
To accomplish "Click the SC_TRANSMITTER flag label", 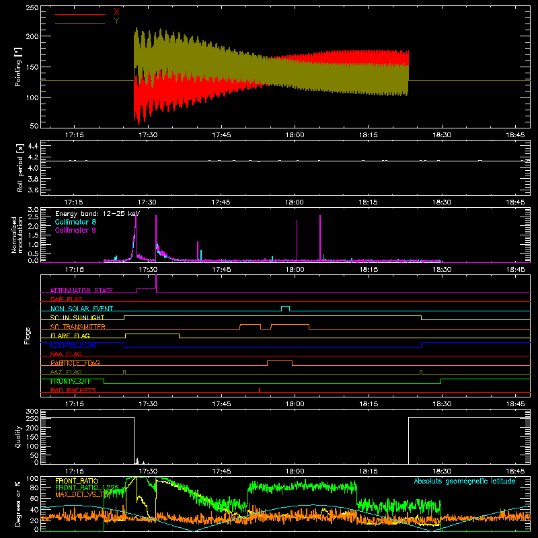I will [78, 327].
